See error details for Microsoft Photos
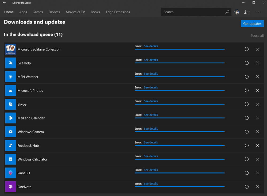Screen dimensions: 267x196 point(151,87)
